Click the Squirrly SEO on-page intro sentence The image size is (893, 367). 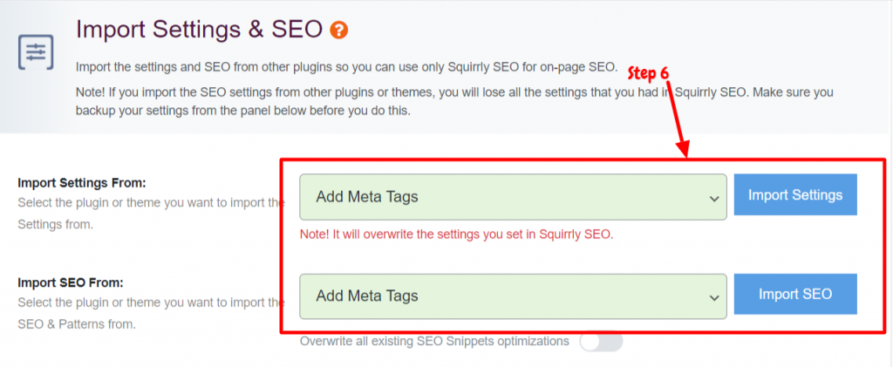[346, 67]
